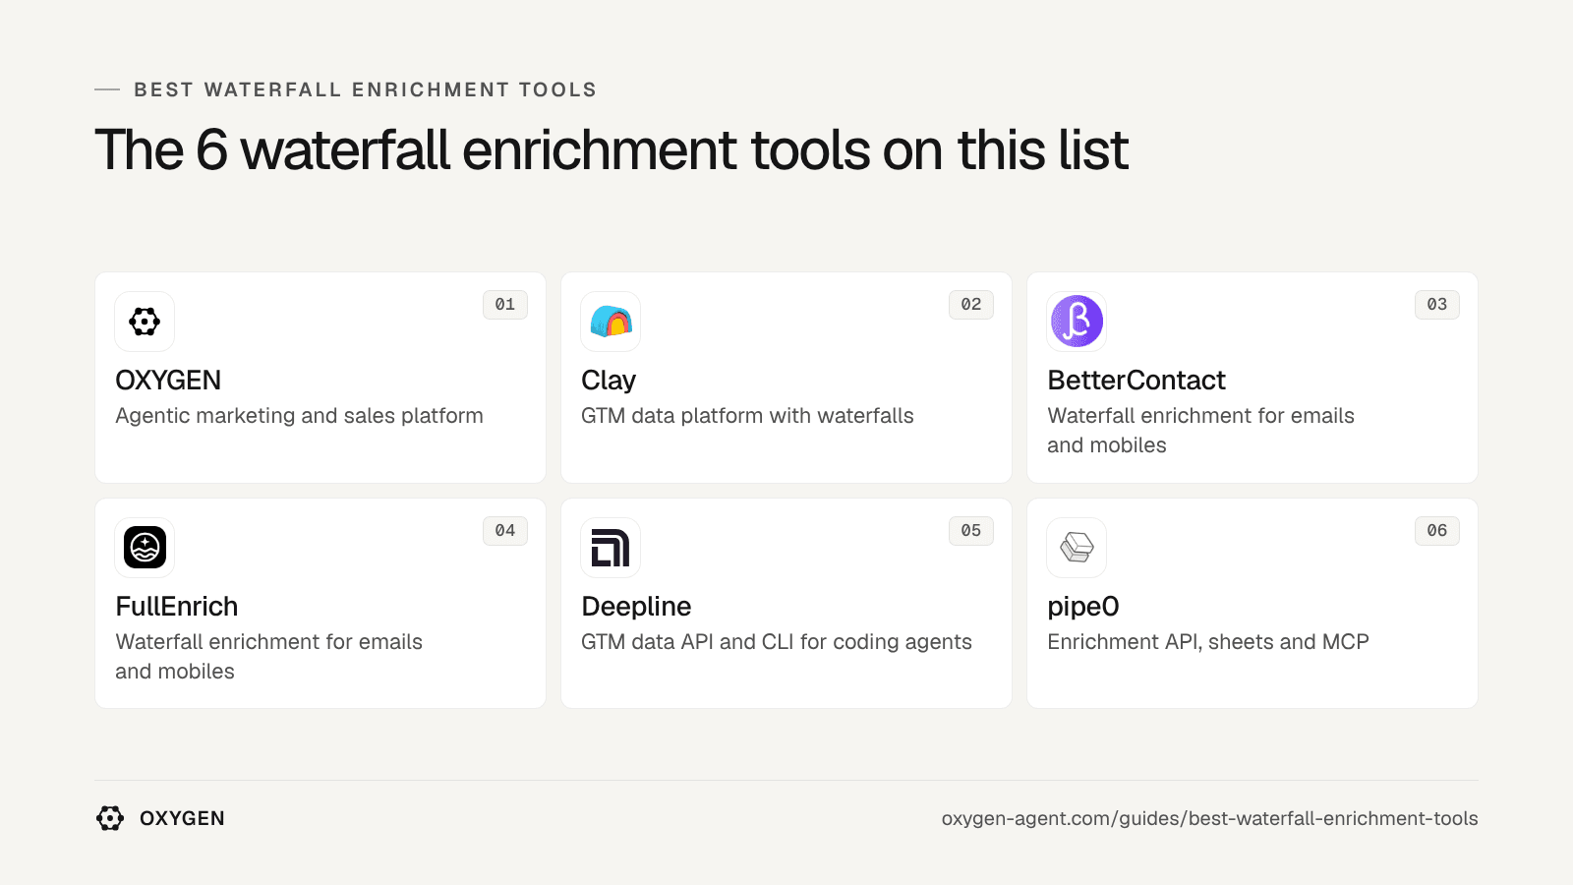The width and height of the screenshot is (1573, 885).
Task: Click the FullEnrich black logo icon
Action: [145, 548]
